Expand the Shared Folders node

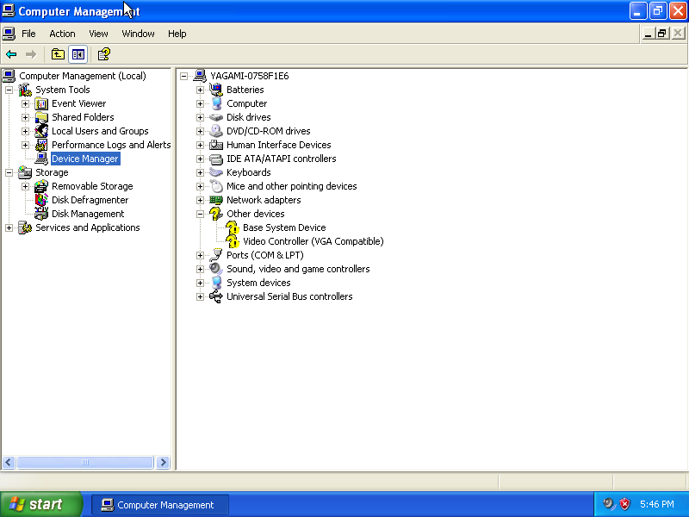pyautogui.click(x=26, y=117)
